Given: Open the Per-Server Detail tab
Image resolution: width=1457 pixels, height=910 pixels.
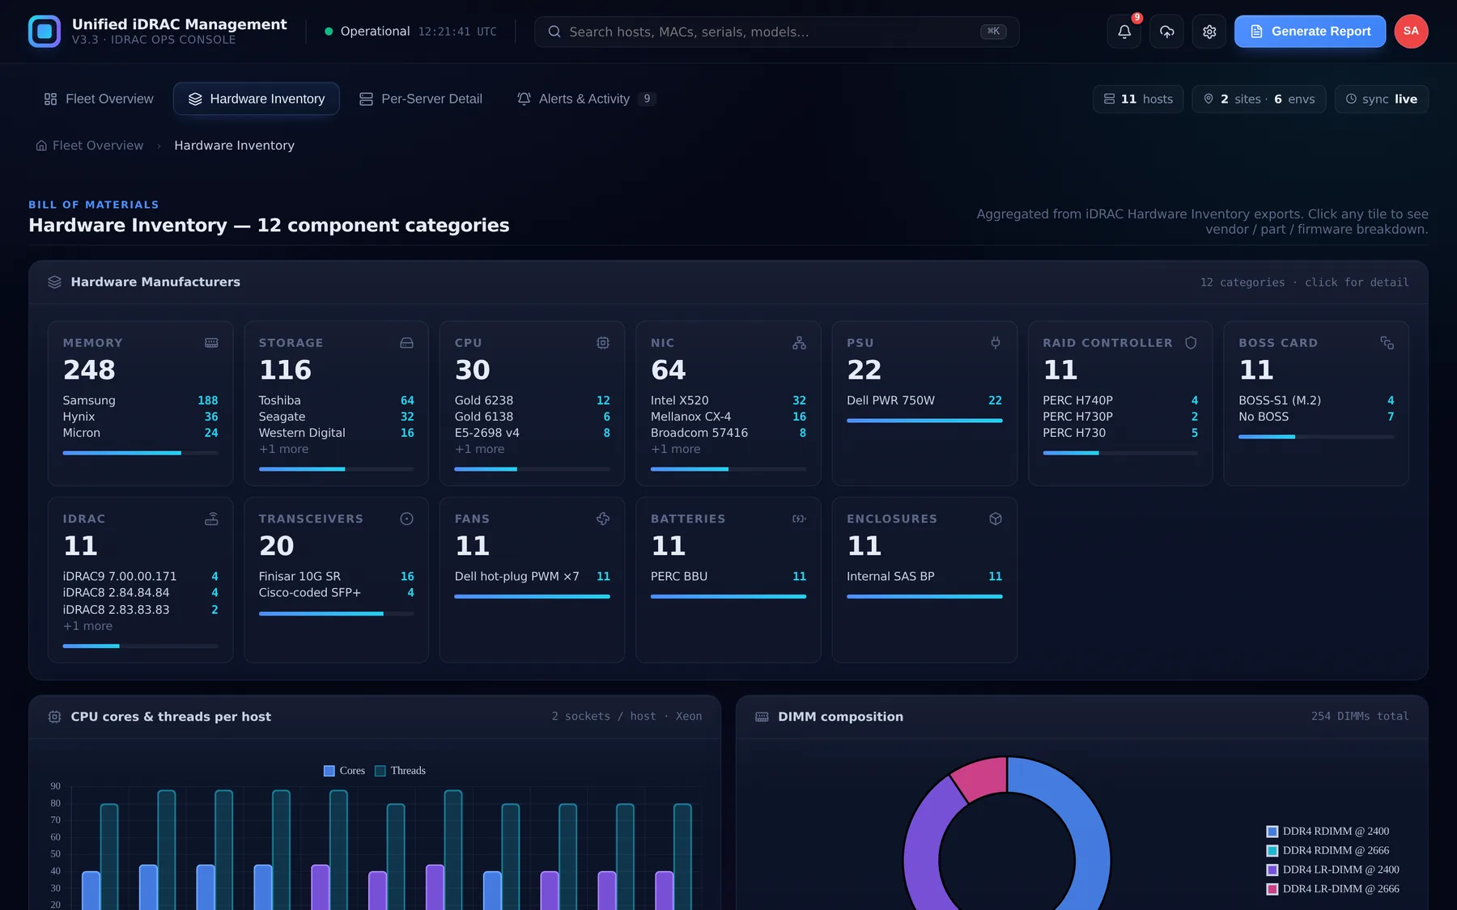Looking at the screenshot, I should (421, 99).
